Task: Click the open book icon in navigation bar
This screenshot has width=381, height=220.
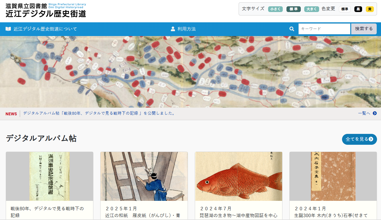Action: [x=8, y=29]
